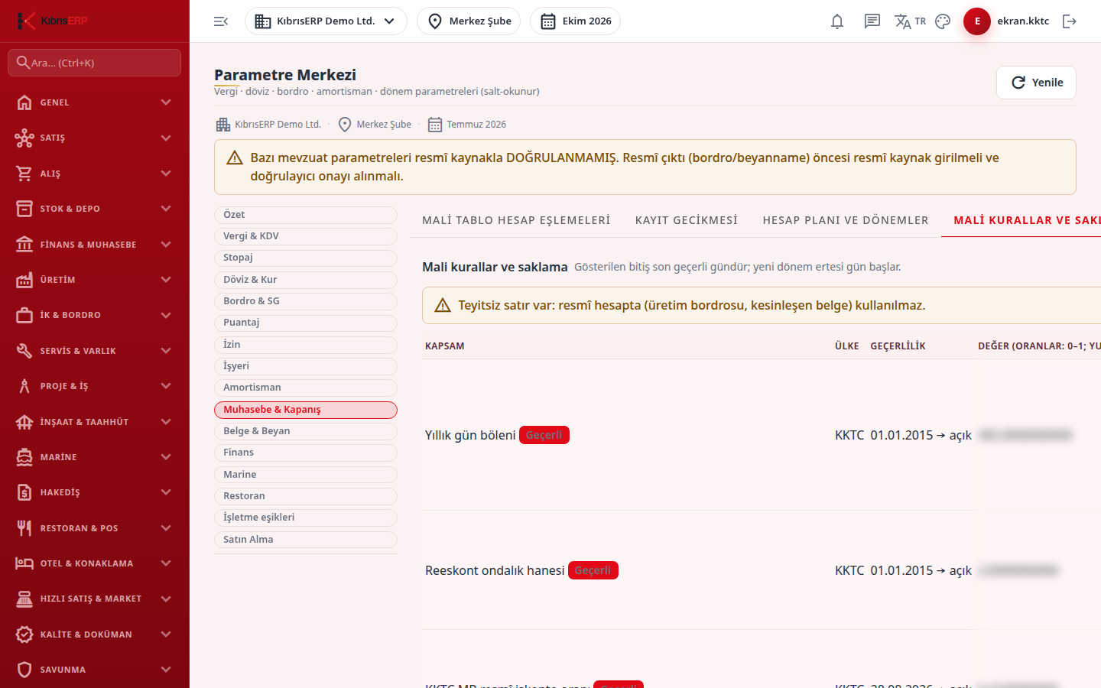Image resolution: width=1101 pixels, height=688 pixels.
Task: Select Bordro & SG parameter category
Action: (x=306, y=301)
